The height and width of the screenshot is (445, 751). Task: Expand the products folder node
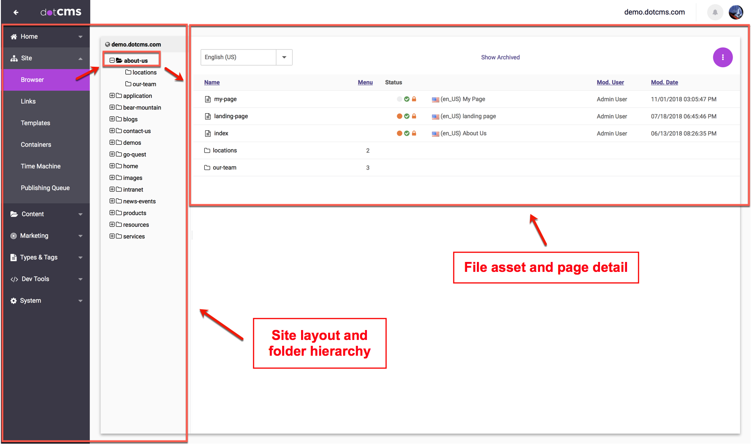tap(112, 213)
